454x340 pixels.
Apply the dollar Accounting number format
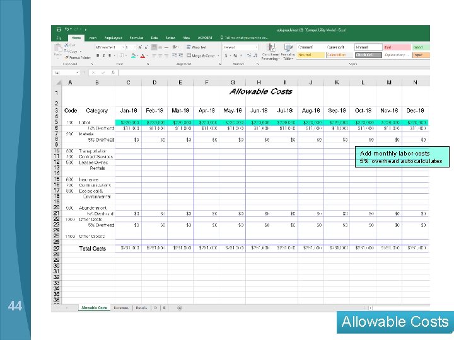[x=226, y=55]
